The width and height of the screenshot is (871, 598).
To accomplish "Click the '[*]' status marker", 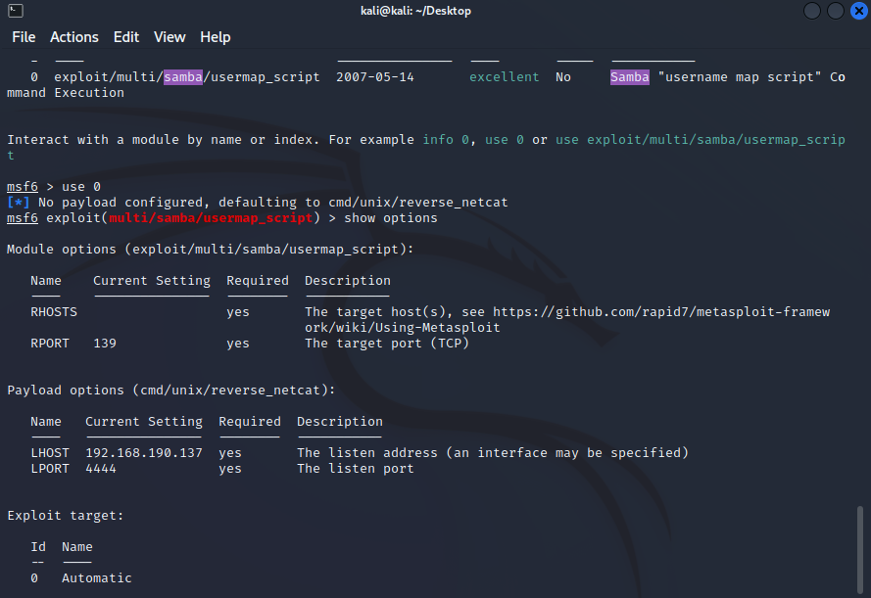I will click(x=18, y=203).
